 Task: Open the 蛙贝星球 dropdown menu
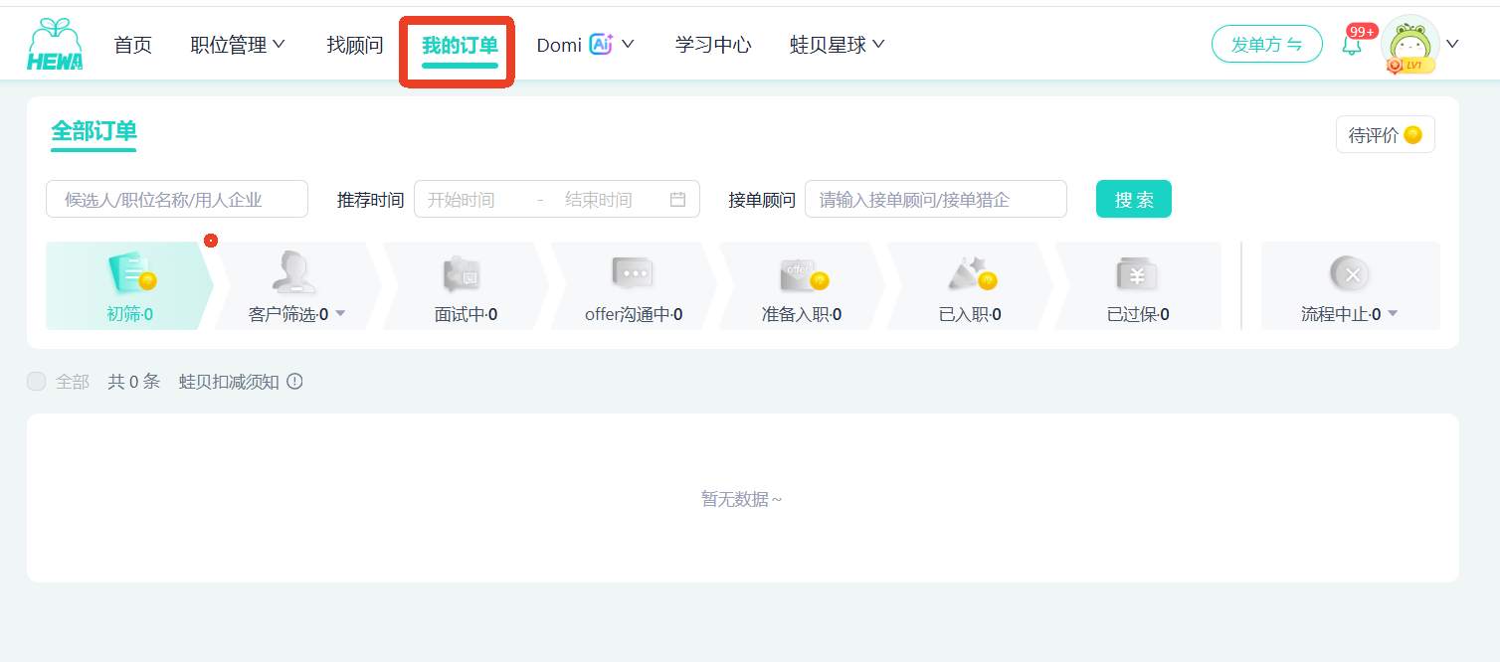[838, 45]
